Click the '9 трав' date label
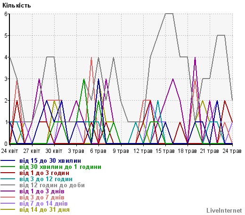 point(121,151)
